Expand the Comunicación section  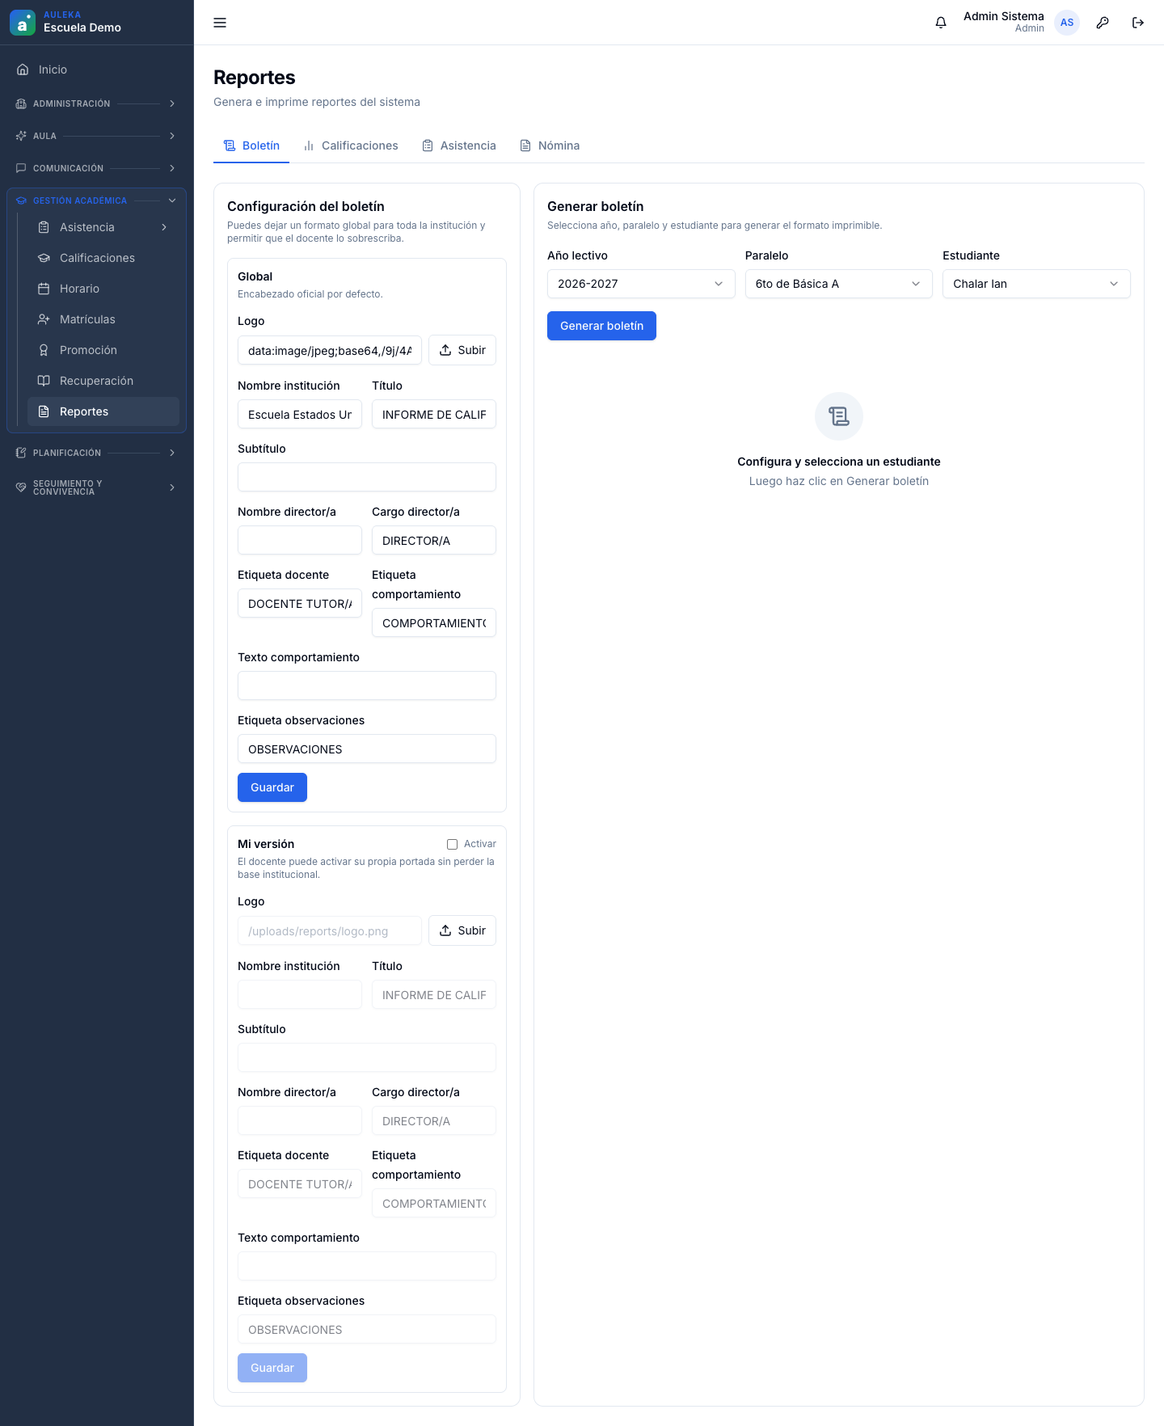(x=97, y=168)
